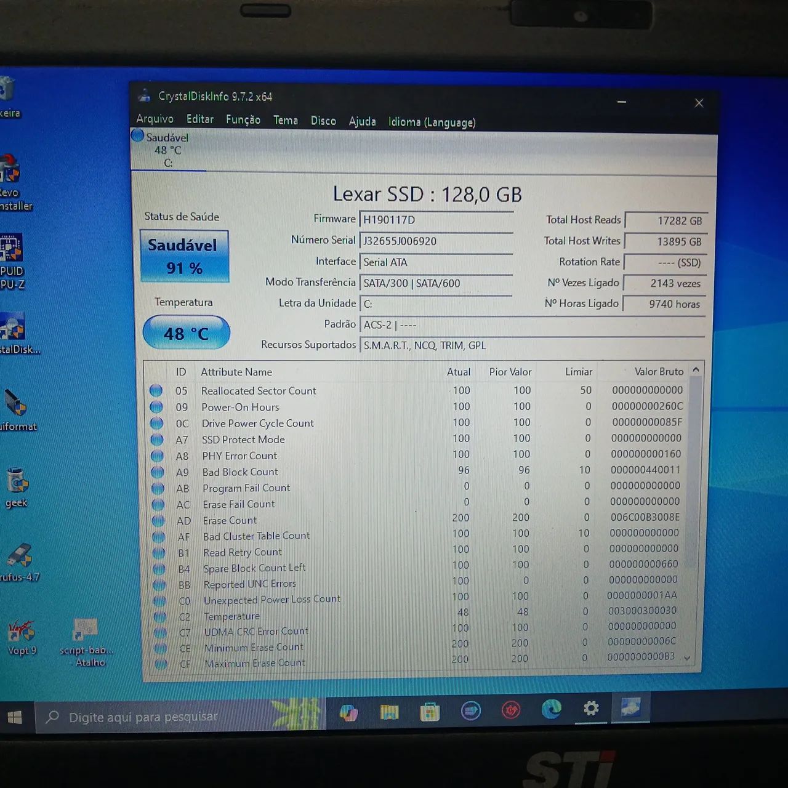Click status icon of Reallocated Sector Count row
This screenshot has width=788, height=788.
pyautogui.click(x=156, y=390)
